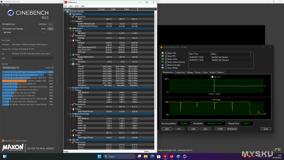Switch to Statistics tab in AIDA64
Image resolution: width=284 pixels, height=160 pixels.
[220, 73]
